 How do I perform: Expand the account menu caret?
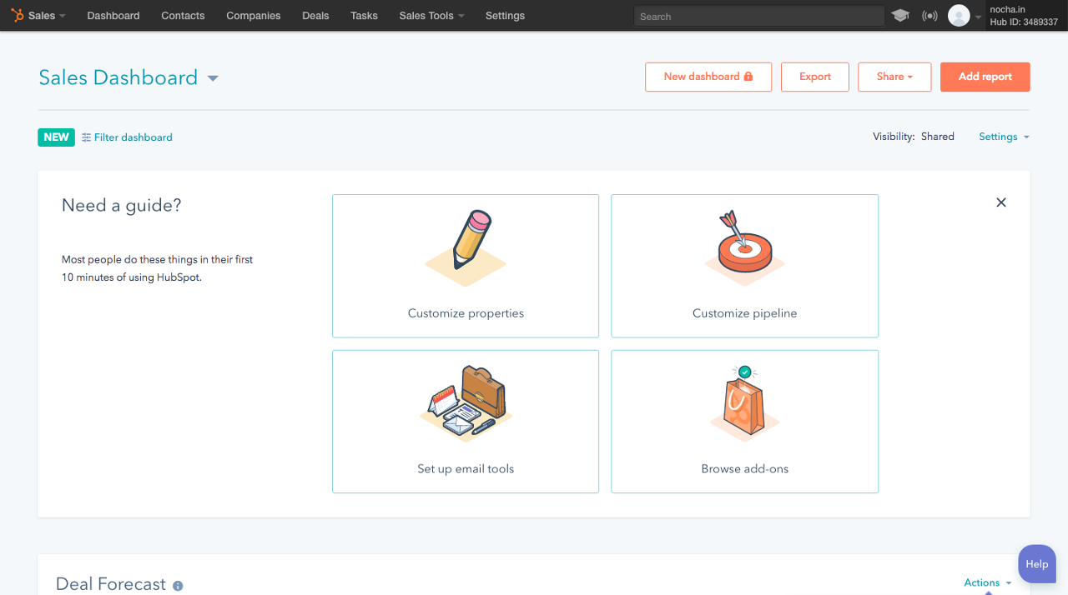[979, 17]
